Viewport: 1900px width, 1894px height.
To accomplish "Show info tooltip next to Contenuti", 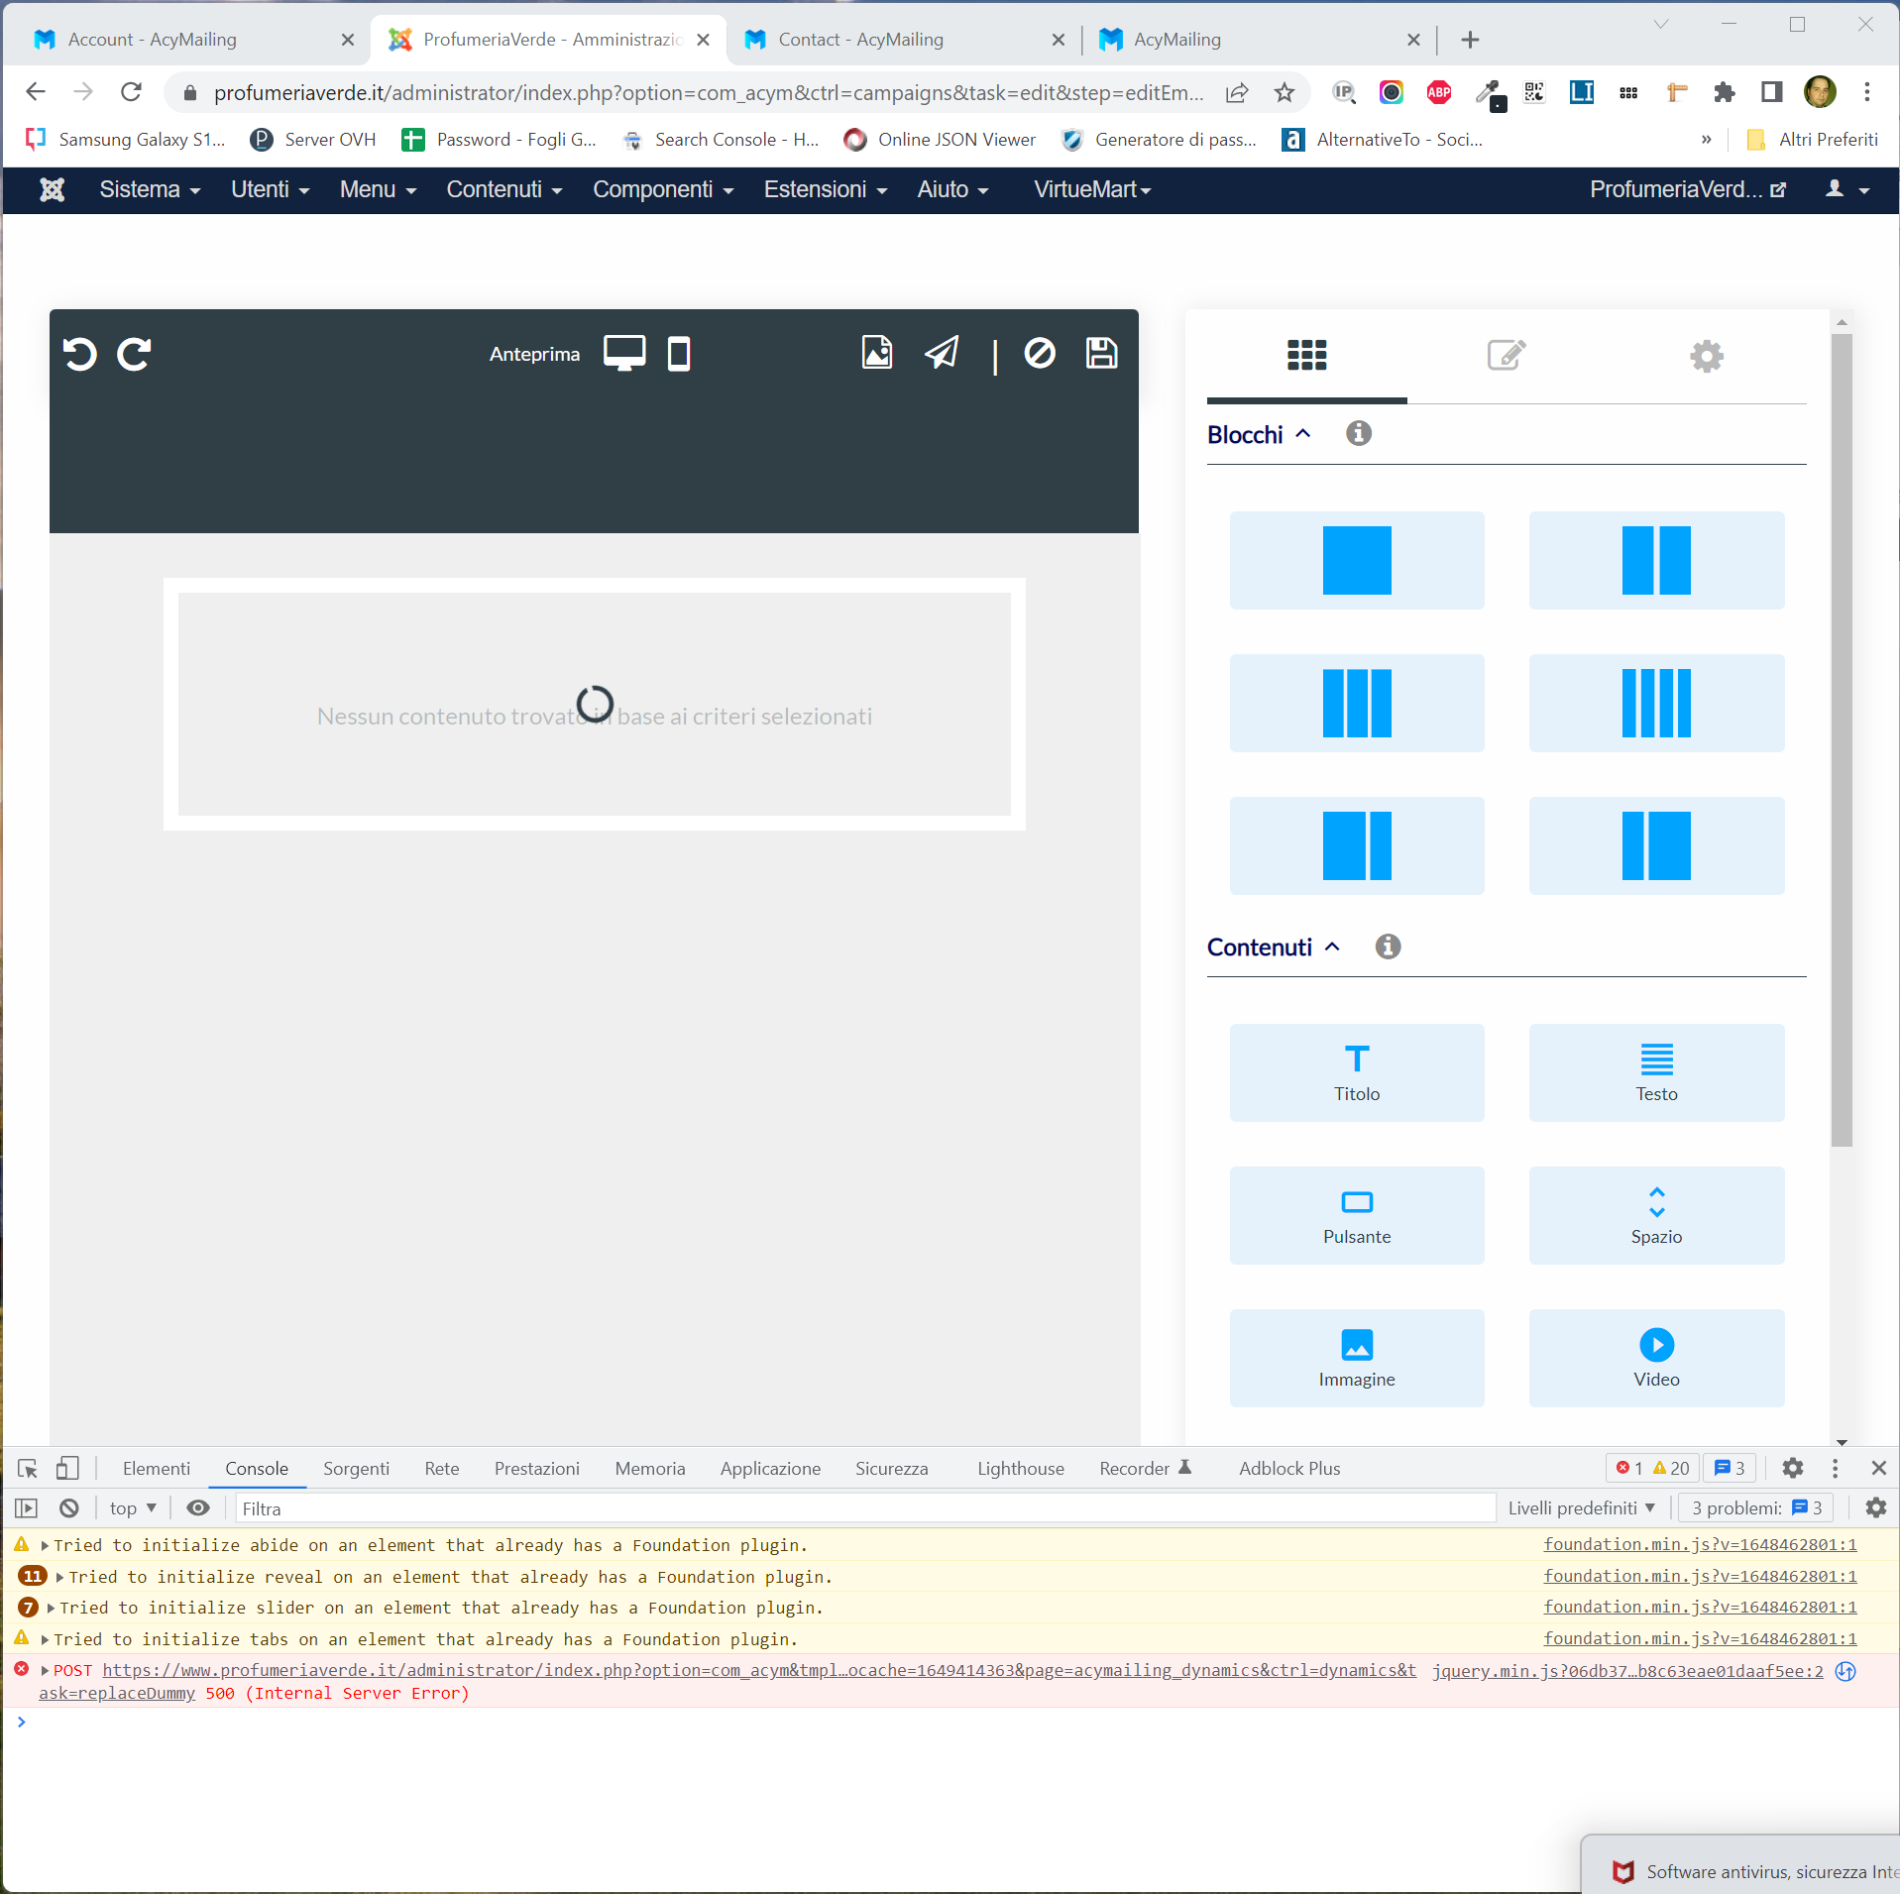I will point(1388,947).
